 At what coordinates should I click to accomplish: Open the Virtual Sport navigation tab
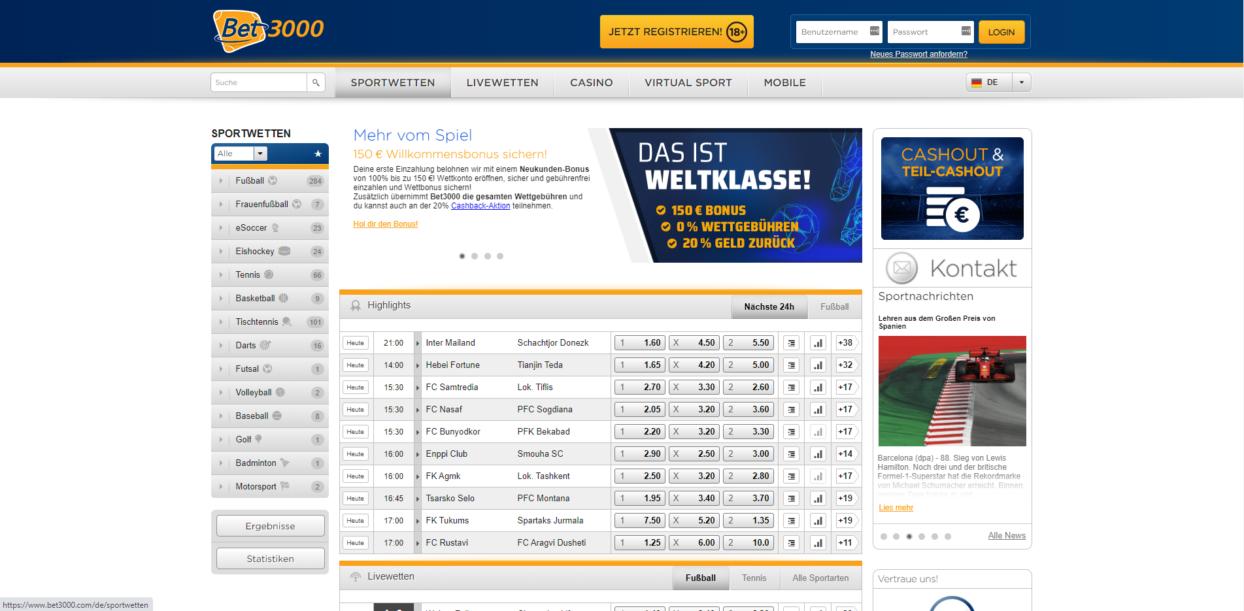coord(688,82)
